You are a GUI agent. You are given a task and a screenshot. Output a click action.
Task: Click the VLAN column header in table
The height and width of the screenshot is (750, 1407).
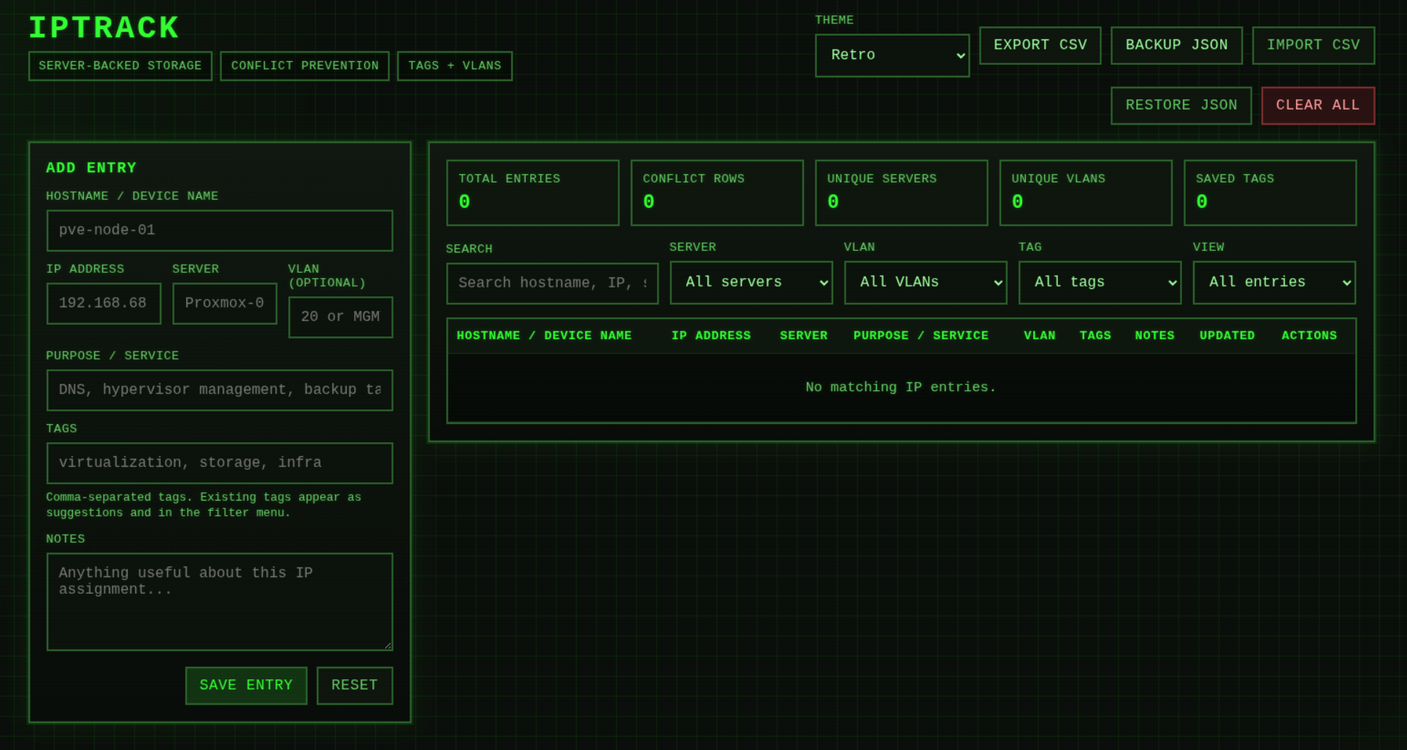click(1040, 336)
